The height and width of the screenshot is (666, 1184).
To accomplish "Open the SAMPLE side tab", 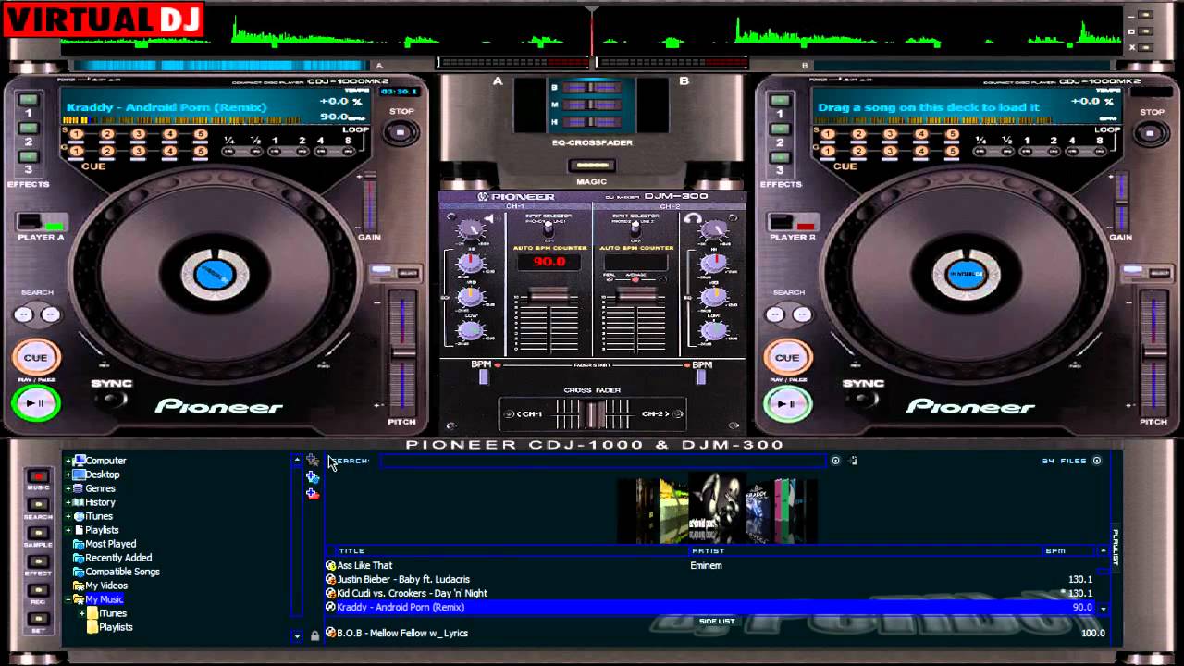I will coord(38,534).
